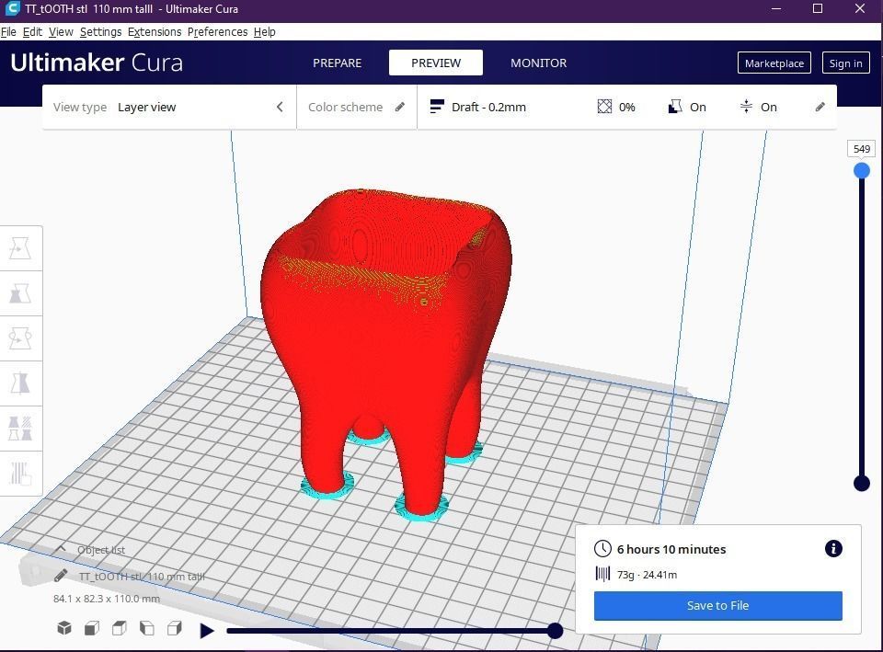This screenshot has height=652, width=883.
Task: Open the Preferences menu
Action: tap(217, 31)
